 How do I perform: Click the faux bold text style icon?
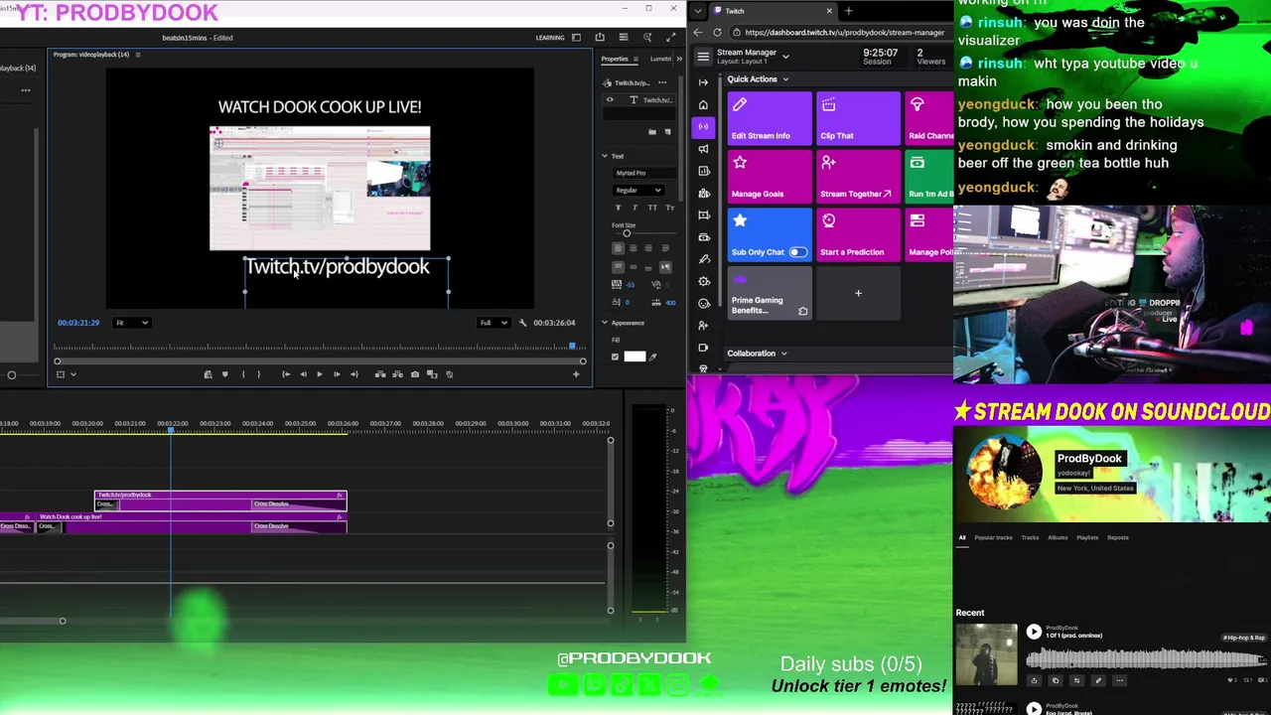pos(618,208)
